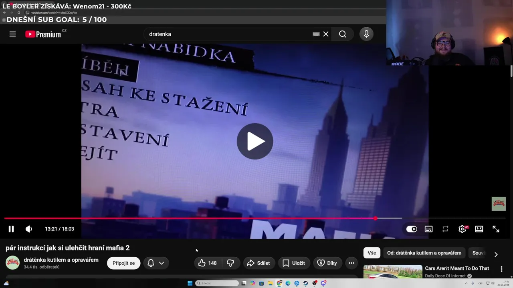Viewport: 513px width, 288px height.
Task: Click the channel watermark in video corner
Action: click(x=499, y=204)
